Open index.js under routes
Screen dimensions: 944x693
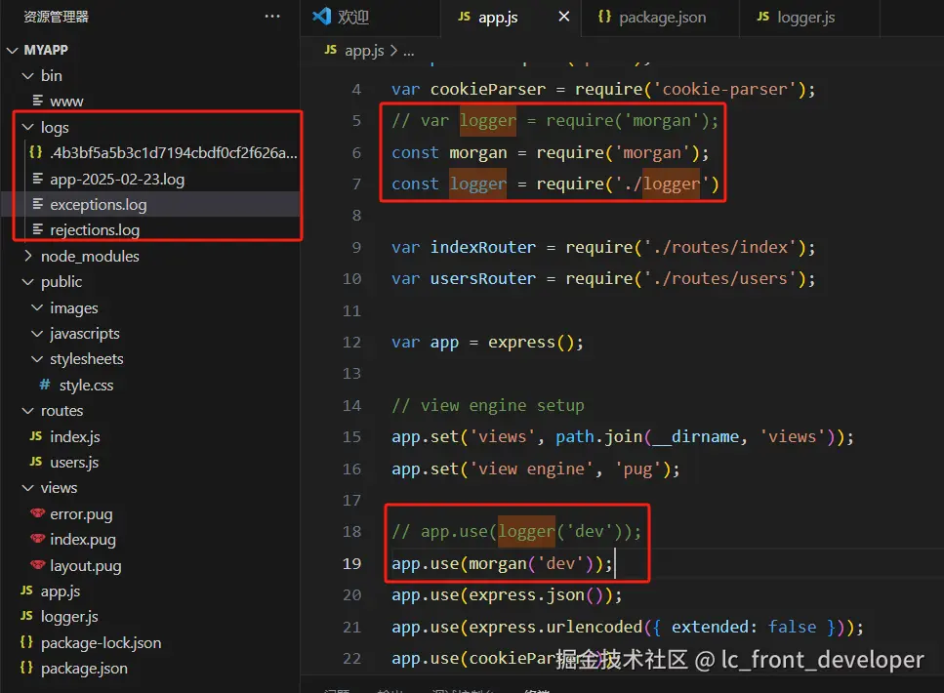coord(74,436)
